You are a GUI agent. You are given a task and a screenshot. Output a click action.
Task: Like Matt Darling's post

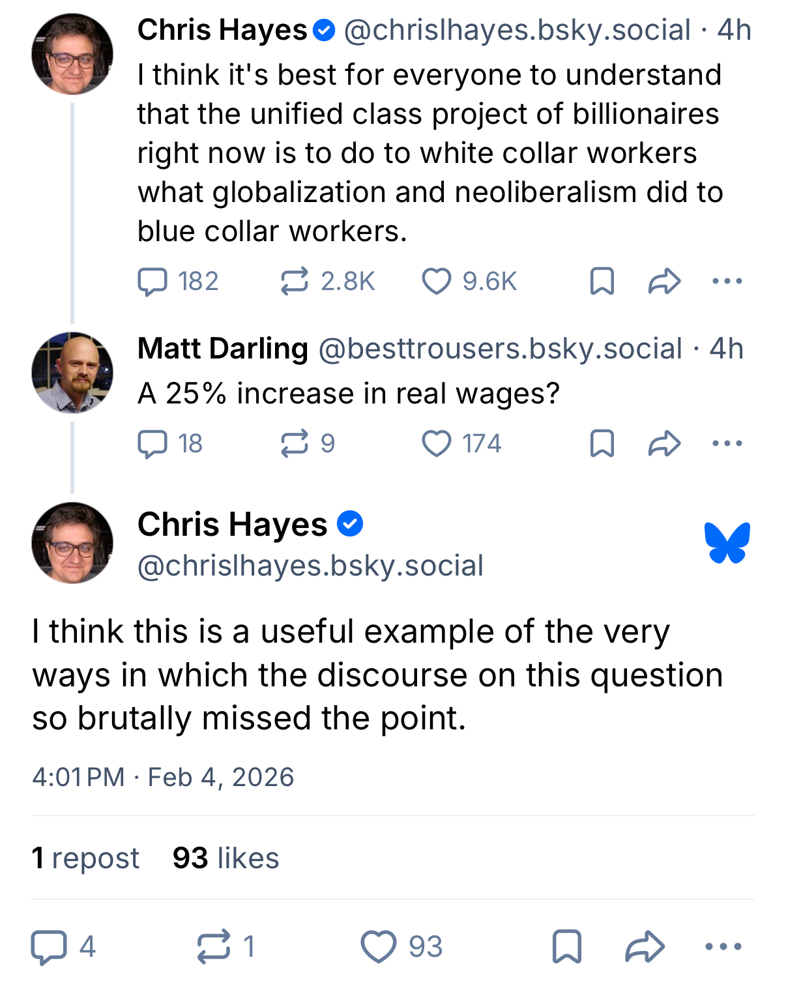pos(437,444)
